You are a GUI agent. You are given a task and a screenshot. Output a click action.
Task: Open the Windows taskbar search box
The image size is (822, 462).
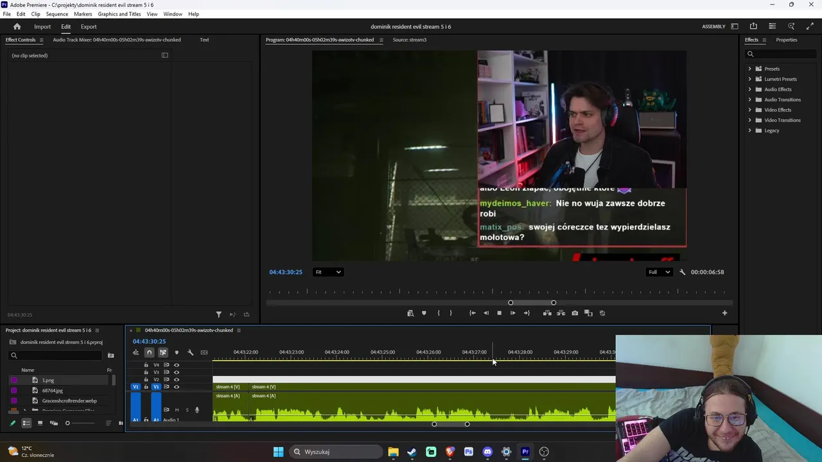point(337,452)
